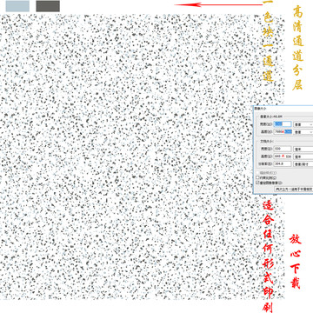Click the pixel height input field
The image size is (313, 313).
[x=283, y=131]
